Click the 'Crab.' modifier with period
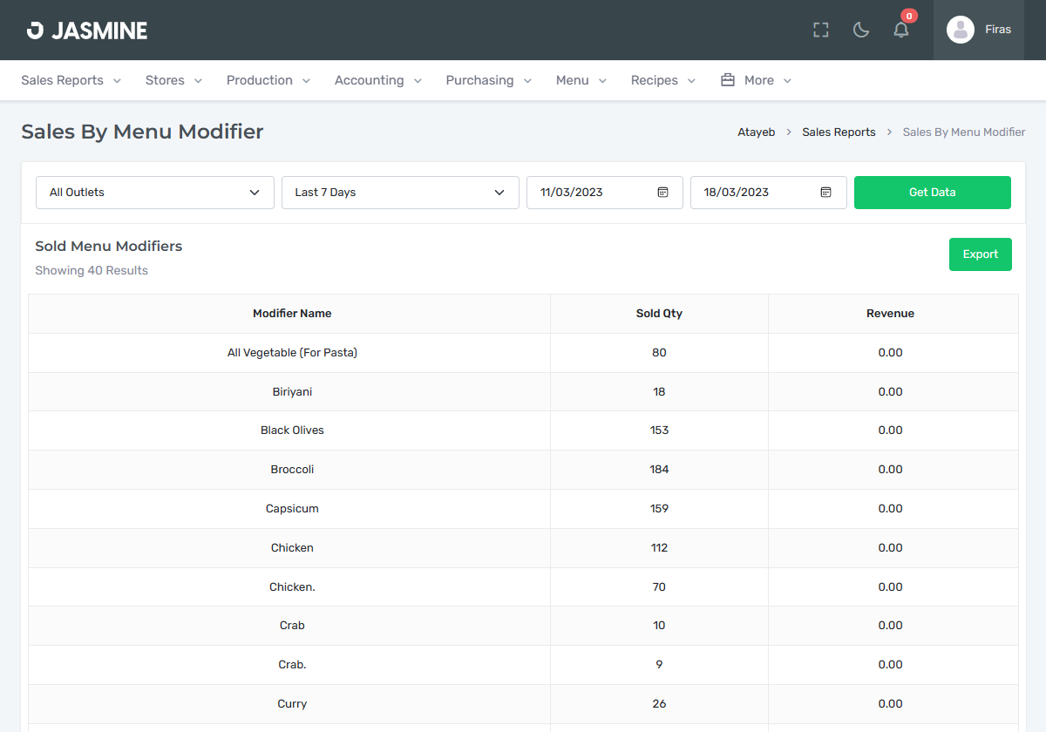The height and width of the screenshot is (732, 1046). tap(292, 665)
